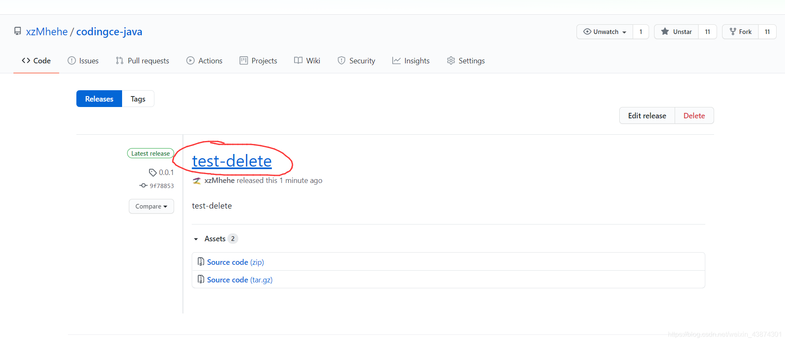Expand the Compare dropdown
Image resolution: width=785 pixels, height=342 pixels.
(x=151, y=206)
